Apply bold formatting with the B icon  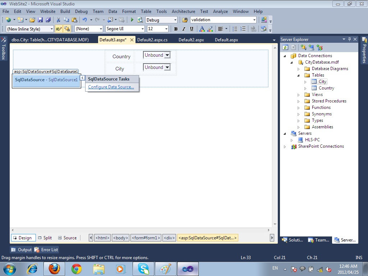[x=176, y=29]
